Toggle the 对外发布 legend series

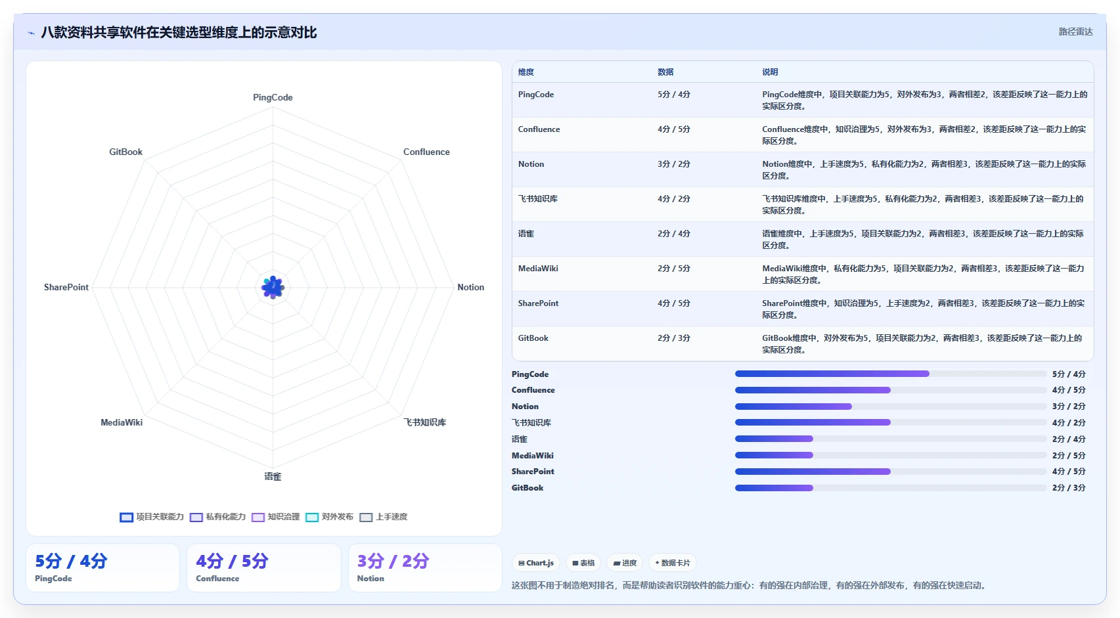pyautogui.click(x=329, y=517)
